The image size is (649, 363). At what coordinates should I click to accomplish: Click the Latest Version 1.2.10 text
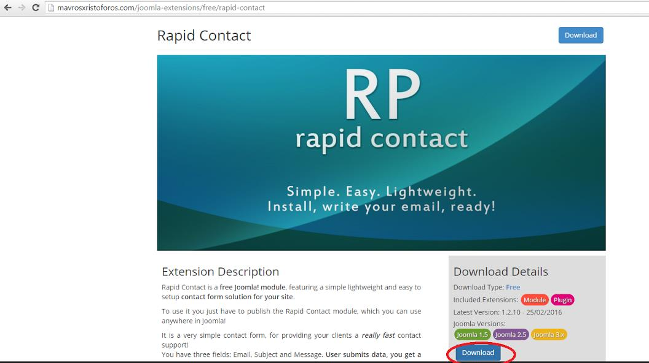click(x=508, y=312)
